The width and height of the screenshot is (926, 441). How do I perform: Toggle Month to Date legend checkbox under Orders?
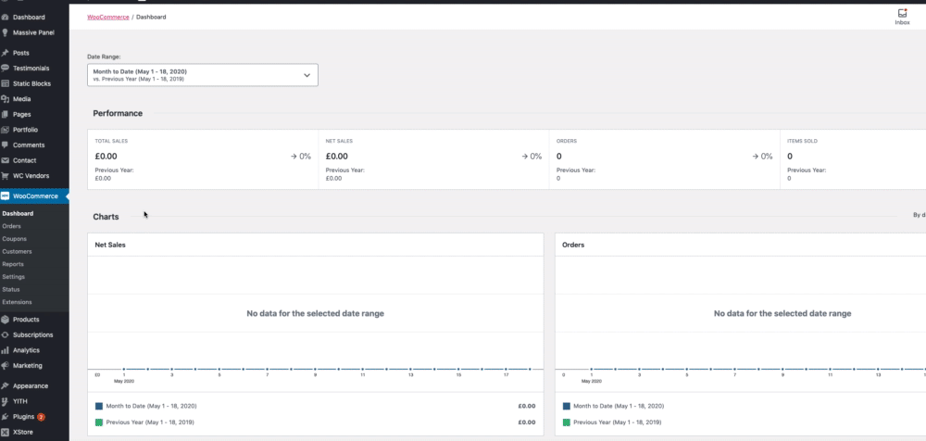tap(567, 406)
